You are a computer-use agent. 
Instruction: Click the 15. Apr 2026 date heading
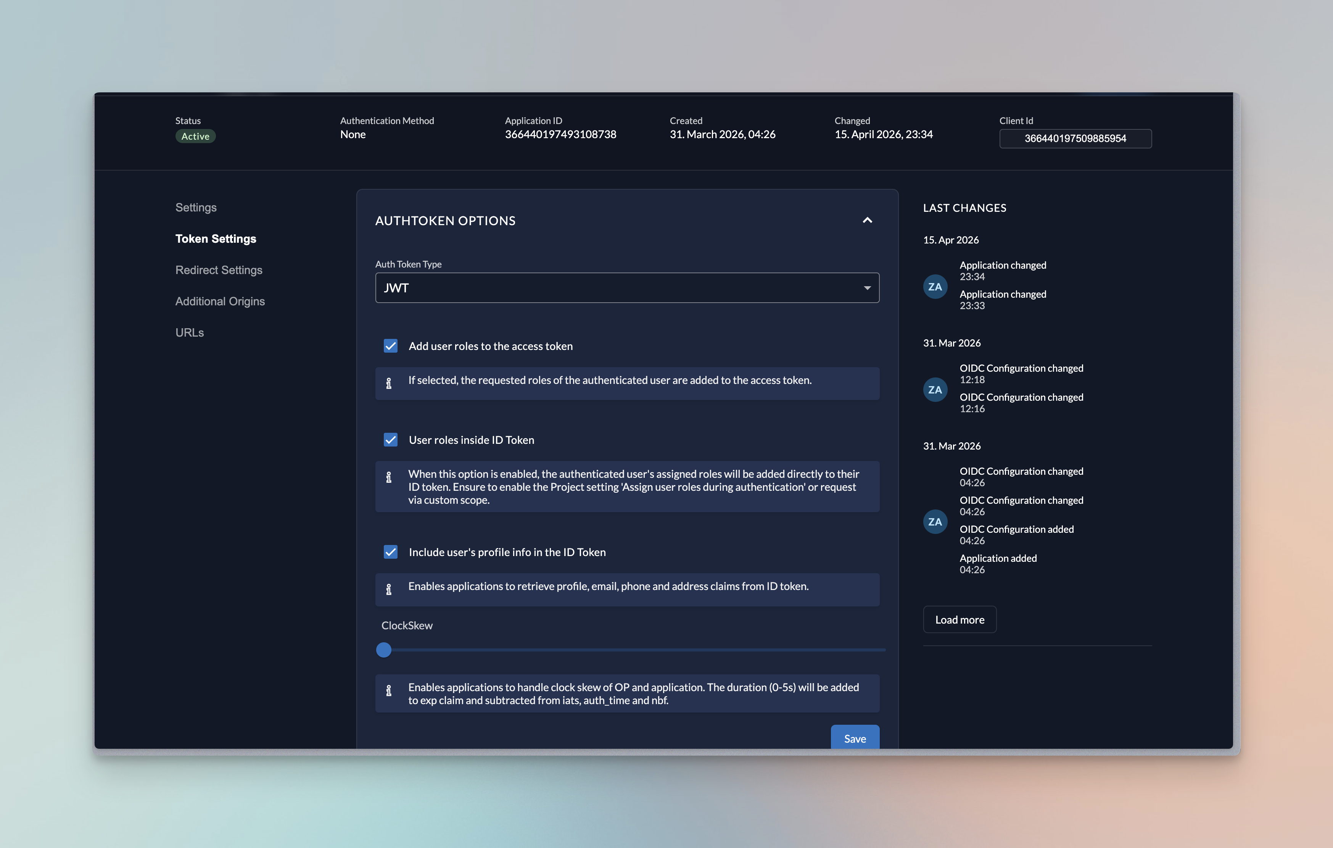point(950,240)
